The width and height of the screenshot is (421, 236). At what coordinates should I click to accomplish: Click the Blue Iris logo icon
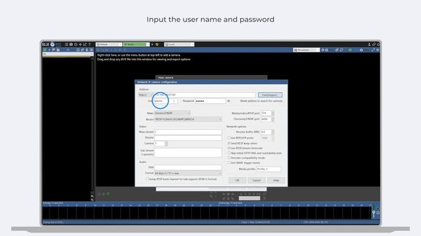[x=53, y=45]
